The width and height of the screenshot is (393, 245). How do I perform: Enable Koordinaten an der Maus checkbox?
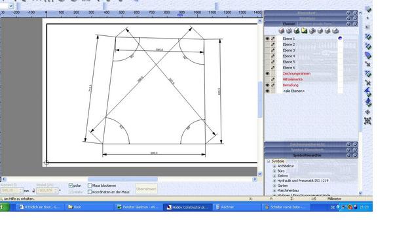pos(90,192)
